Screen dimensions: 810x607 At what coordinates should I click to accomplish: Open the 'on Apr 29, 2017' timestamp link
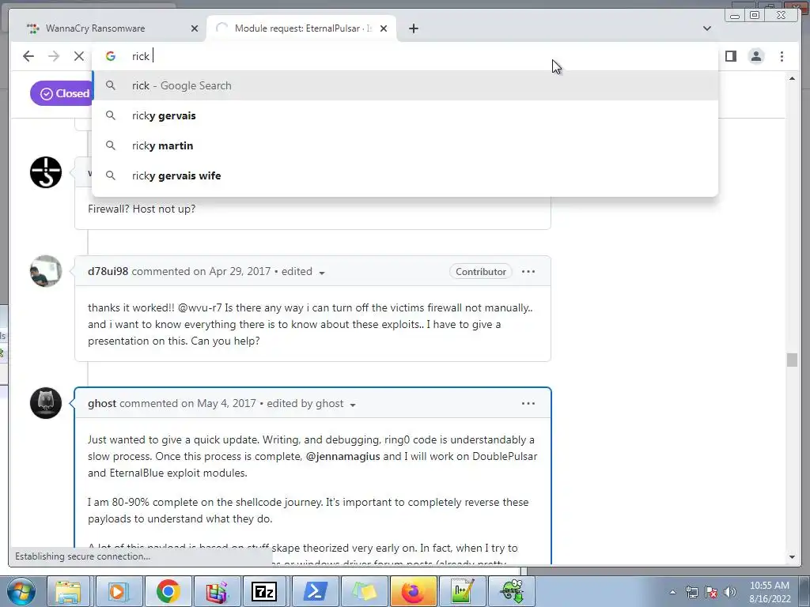(x=232, y=272)
